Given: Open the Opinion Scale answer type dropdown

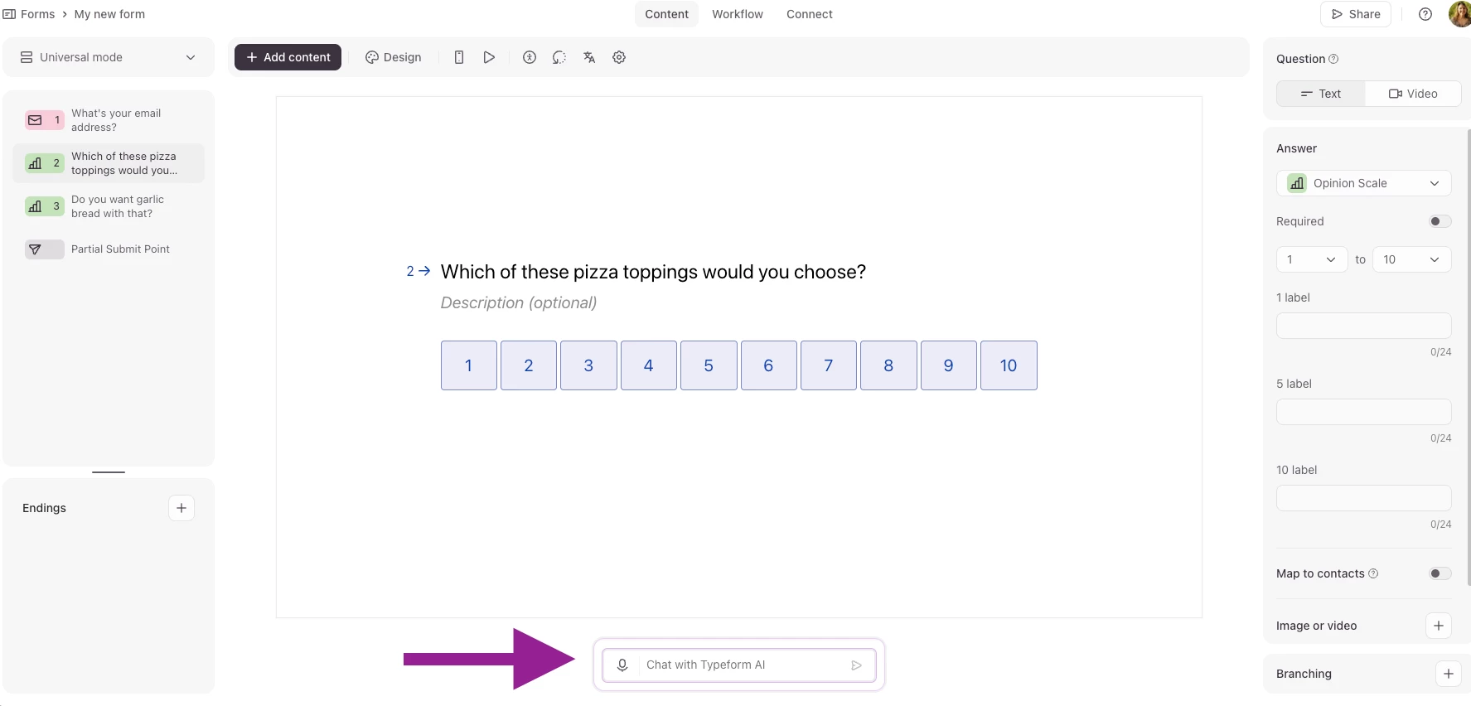Looking at the screenshot, I should coord(1363,183).
